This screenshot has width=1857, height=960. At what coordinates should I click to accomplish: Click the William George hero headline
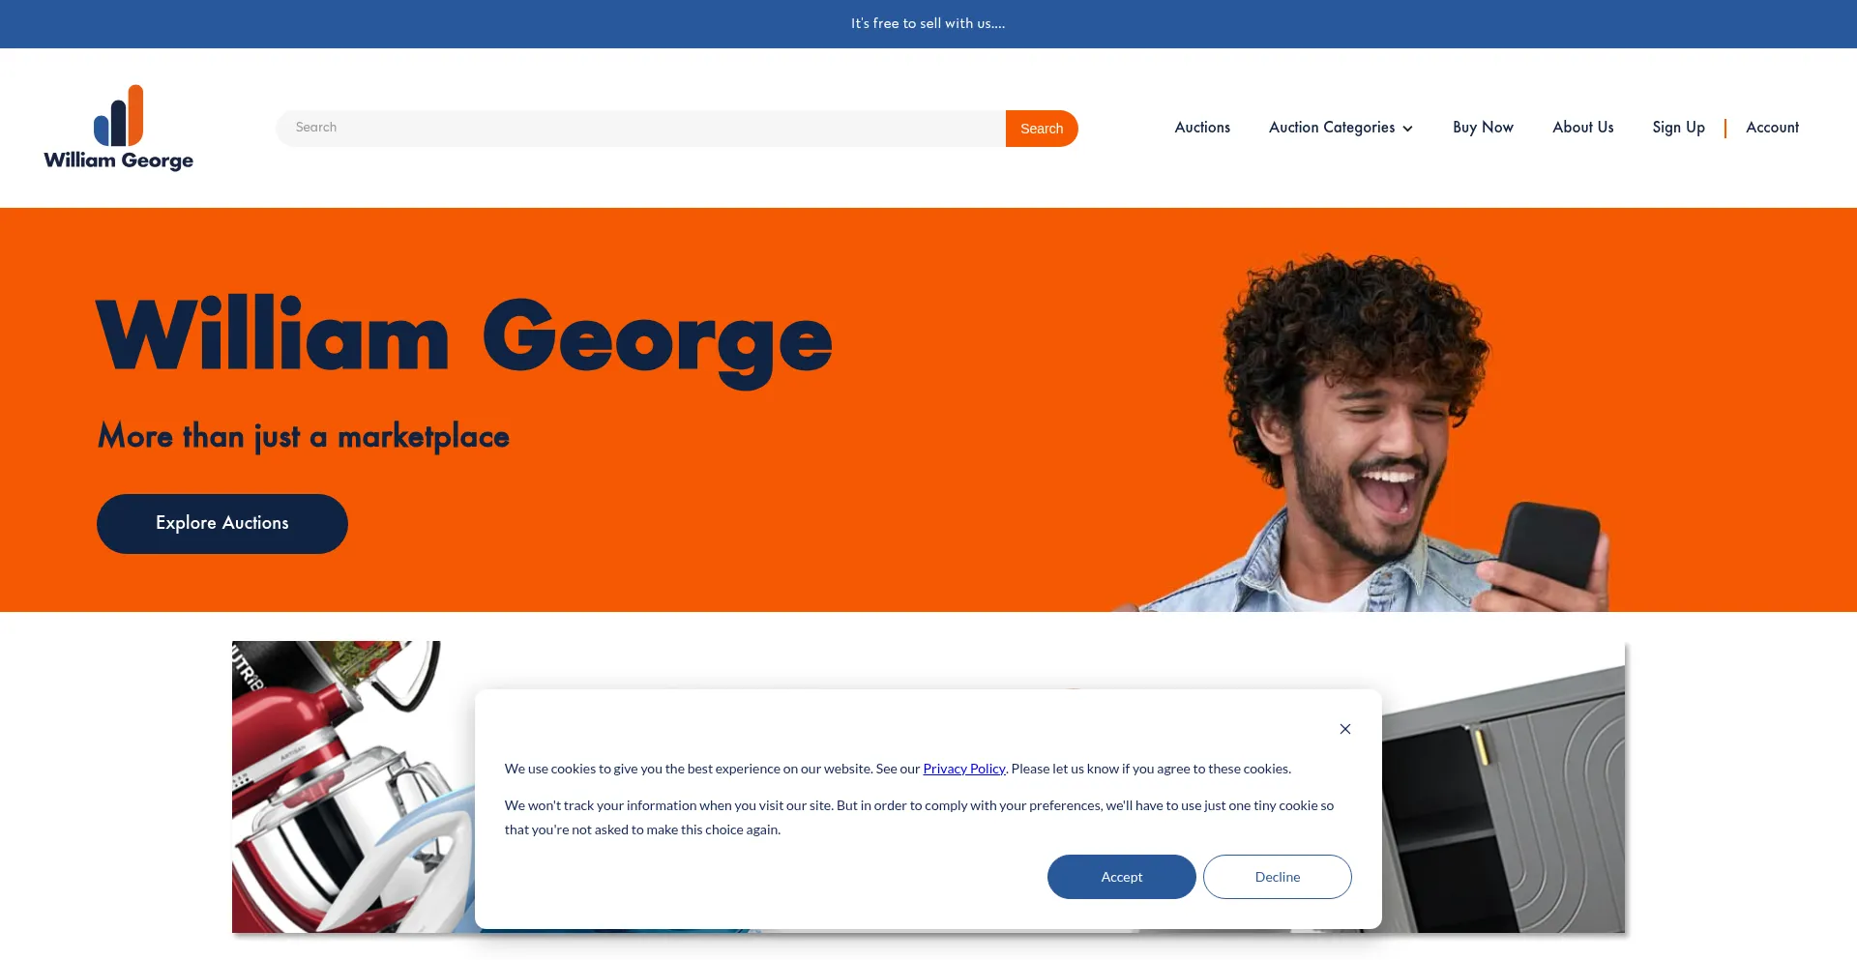pyautogui.click(x=464, y=338)
